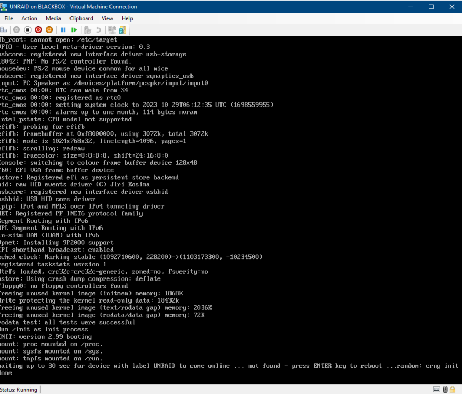This screenshot has height=394, width=462.
Task: Click 'press ENTER key to reboot' console text
Action: tap(337, 366)
